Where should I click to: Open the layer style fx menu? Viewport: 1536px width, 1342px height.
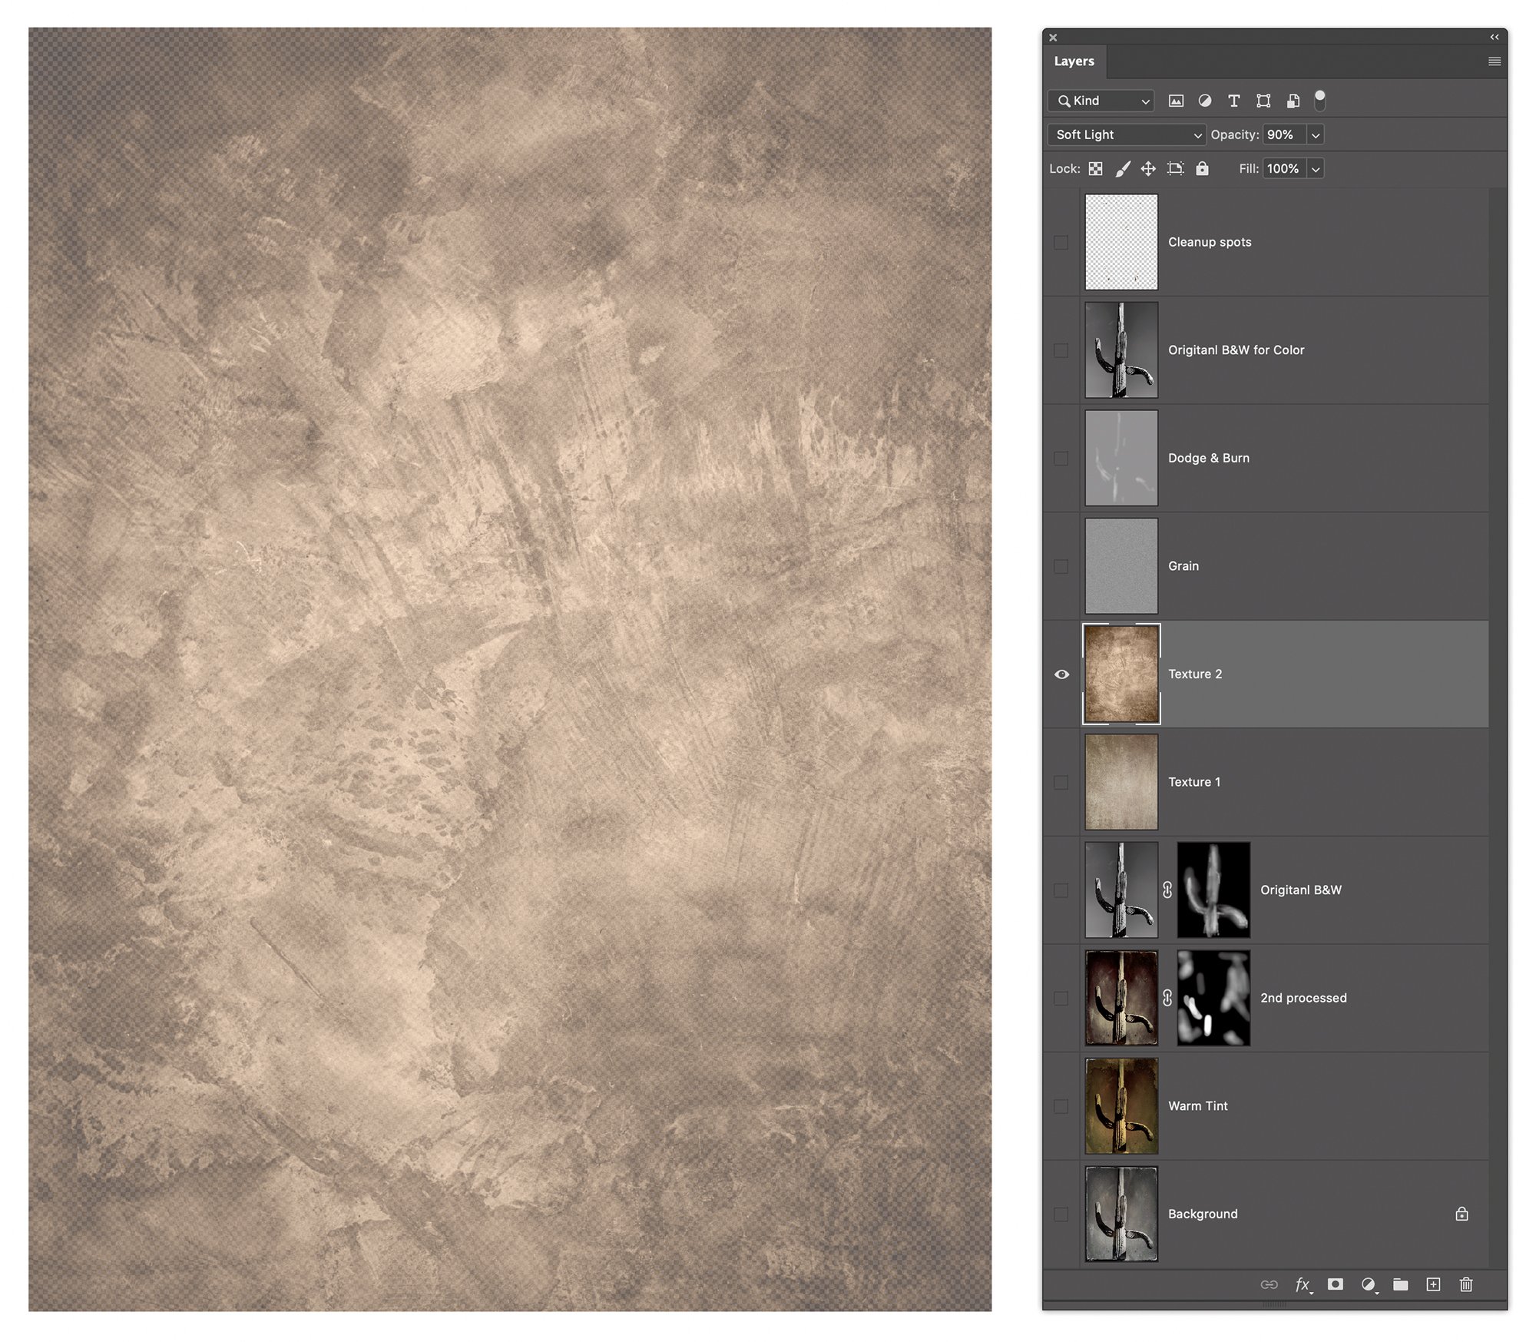click(1303, 1284)
